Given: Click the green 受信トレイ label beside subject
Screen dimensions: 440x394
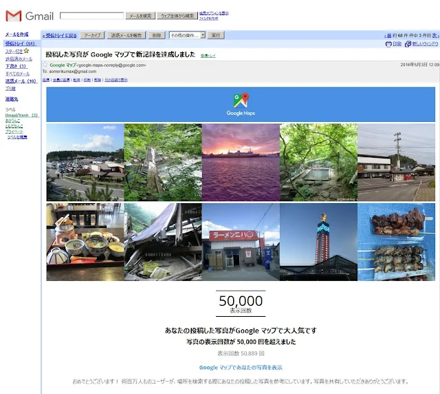Looking at the screenshot, I should pos(208,56).
